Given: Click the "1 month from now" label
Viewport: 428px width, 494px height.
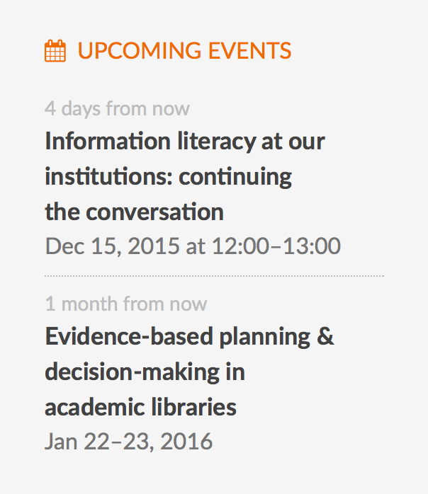Looking at the screenshot, I should (x=126, y=304).
